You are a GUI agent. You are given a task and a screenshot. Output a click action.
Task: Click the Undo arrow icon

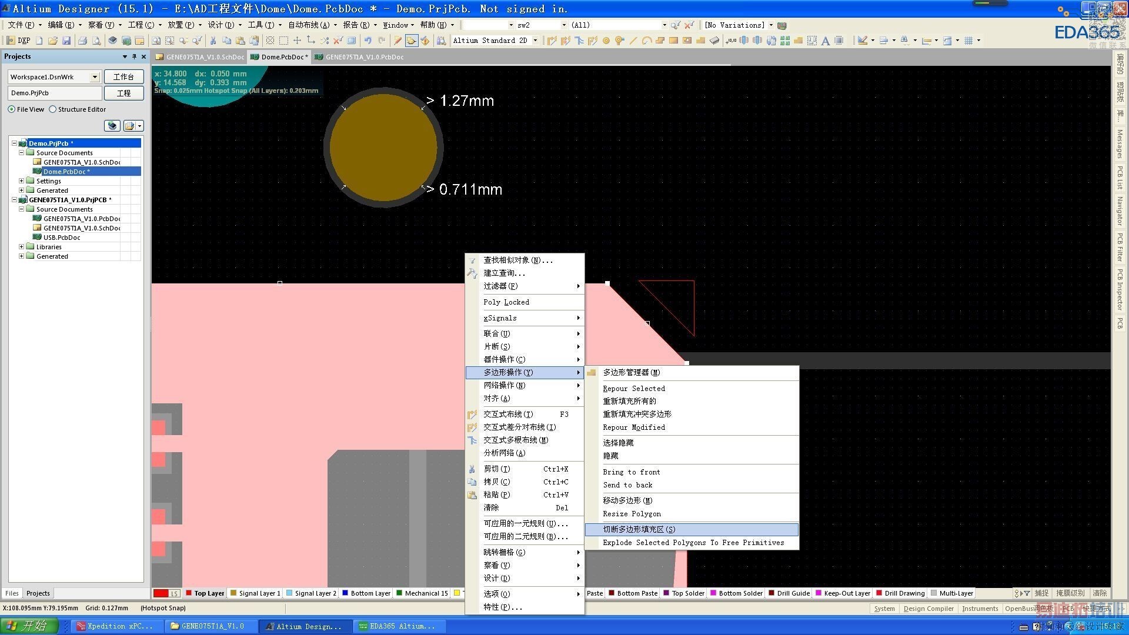click(368, 41)
